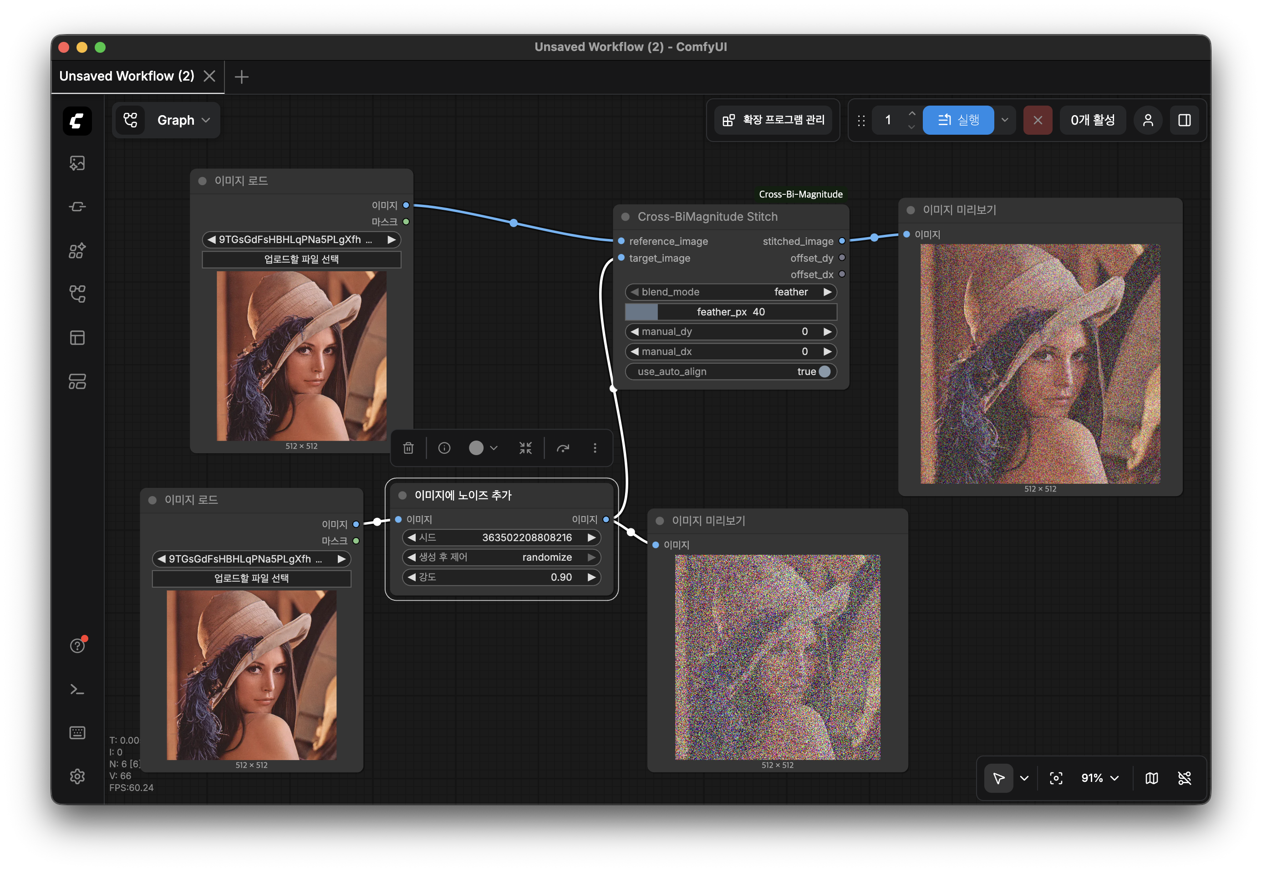Toggle collapse dot on Cross-BiMagnitude Stitch node
The width and height of the screenshot is (1262, 872).
click(x=625, y=217)
